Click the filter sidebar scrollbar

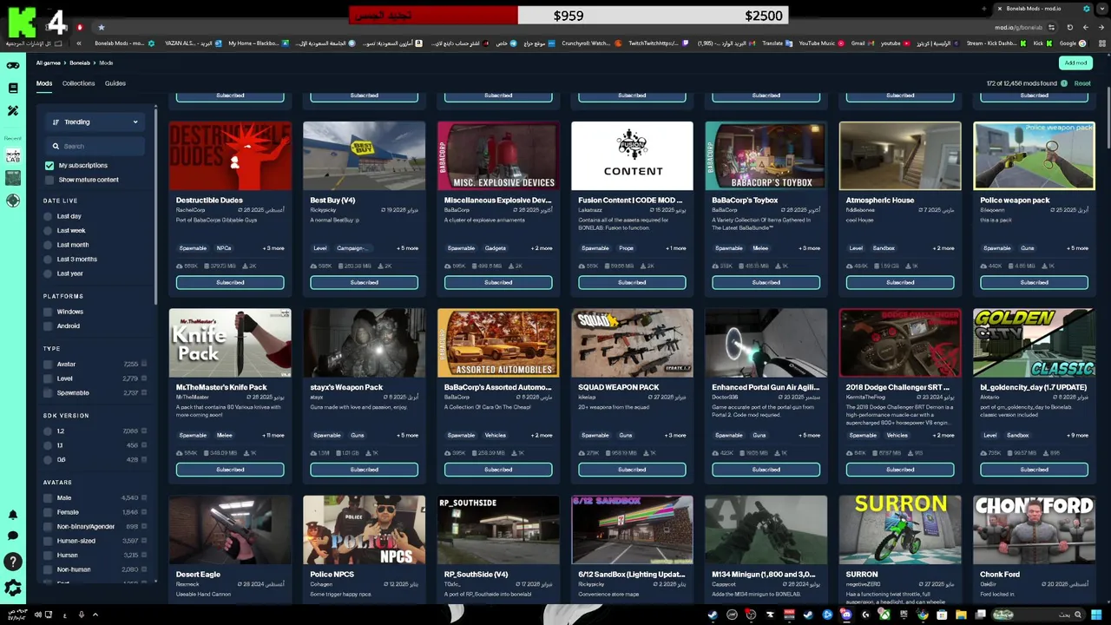point(156,205)
